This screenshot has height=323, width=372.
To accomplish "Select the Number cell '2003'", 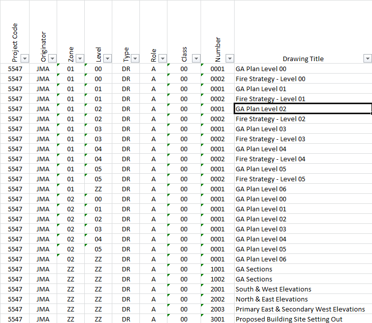I will point(218,309).
